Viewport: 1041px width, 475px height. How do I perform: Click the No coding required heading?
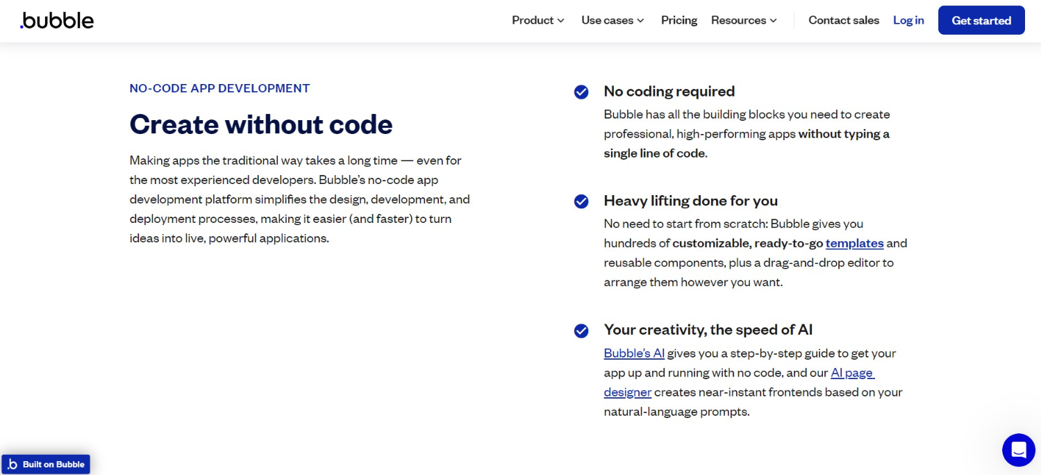[669, 92]
